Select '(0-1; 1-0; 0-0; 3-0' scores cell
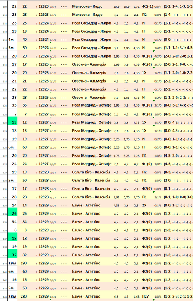The width and height of the screenshot is (193, 301). [178, 197]
